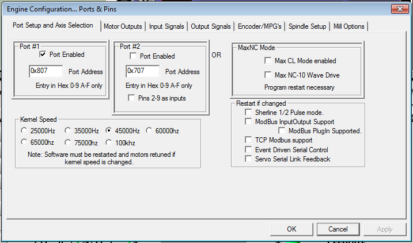Click the 'OR' label between groups

tap(216, 55)
